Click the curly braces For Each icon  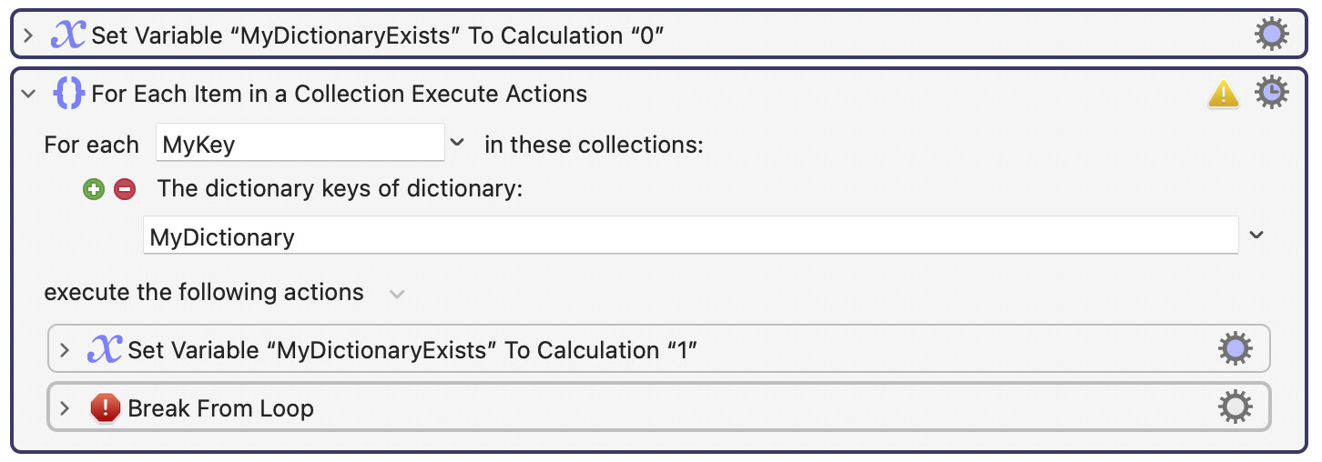[69, 93]
